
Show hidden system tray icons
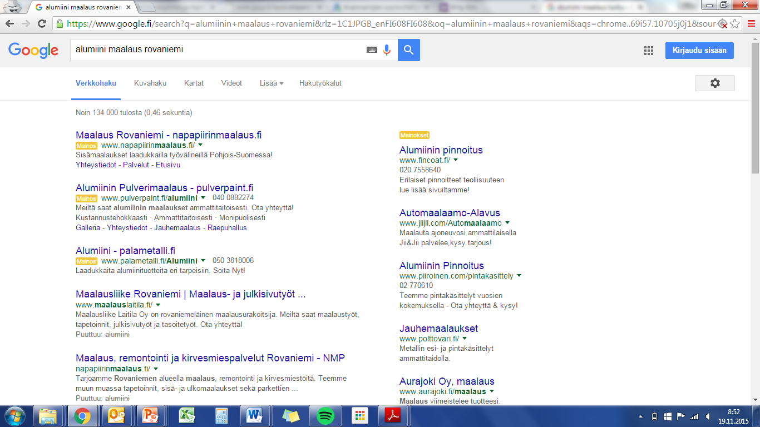click(641, 416)
